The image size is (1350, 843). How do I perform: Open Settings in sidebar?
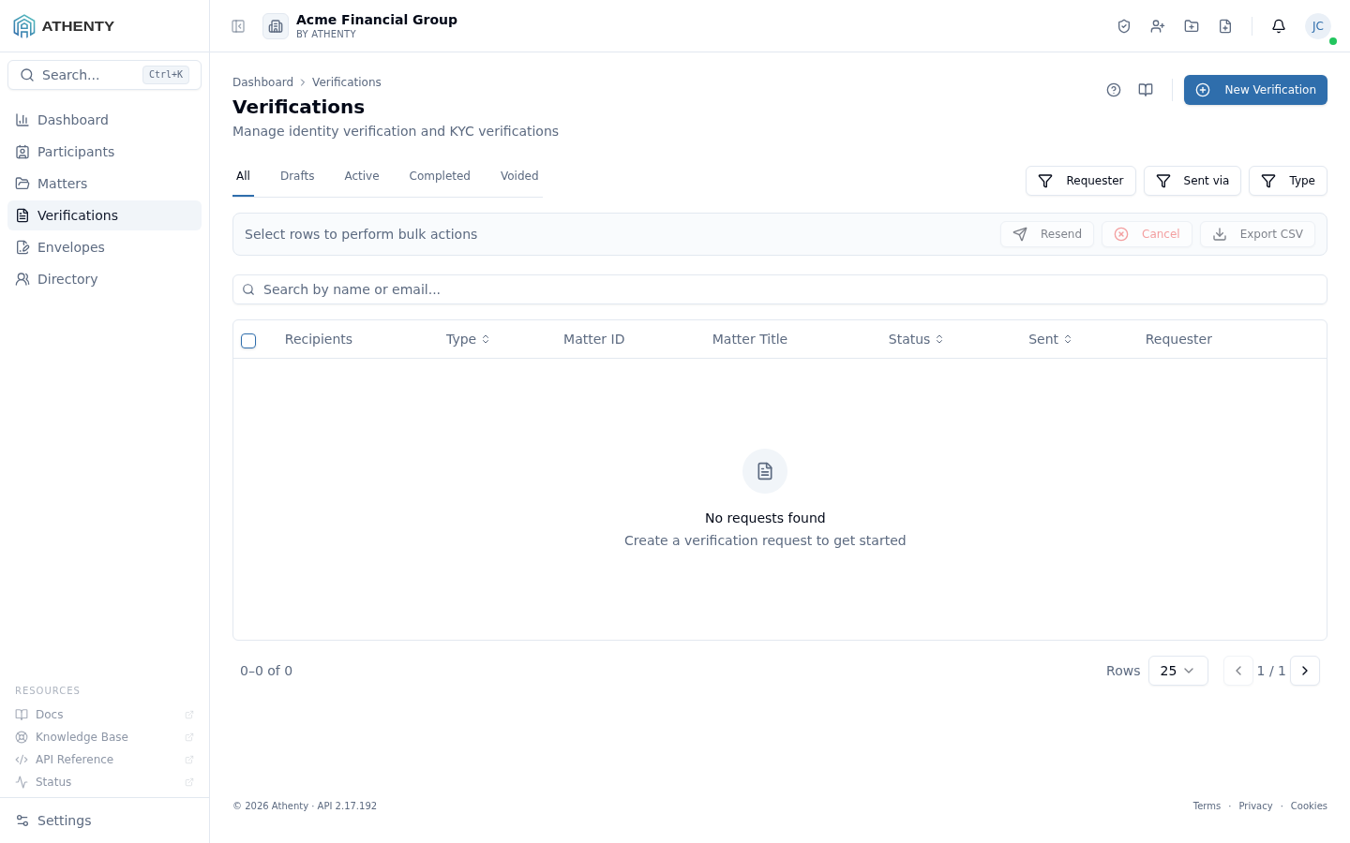click(104, 821)
